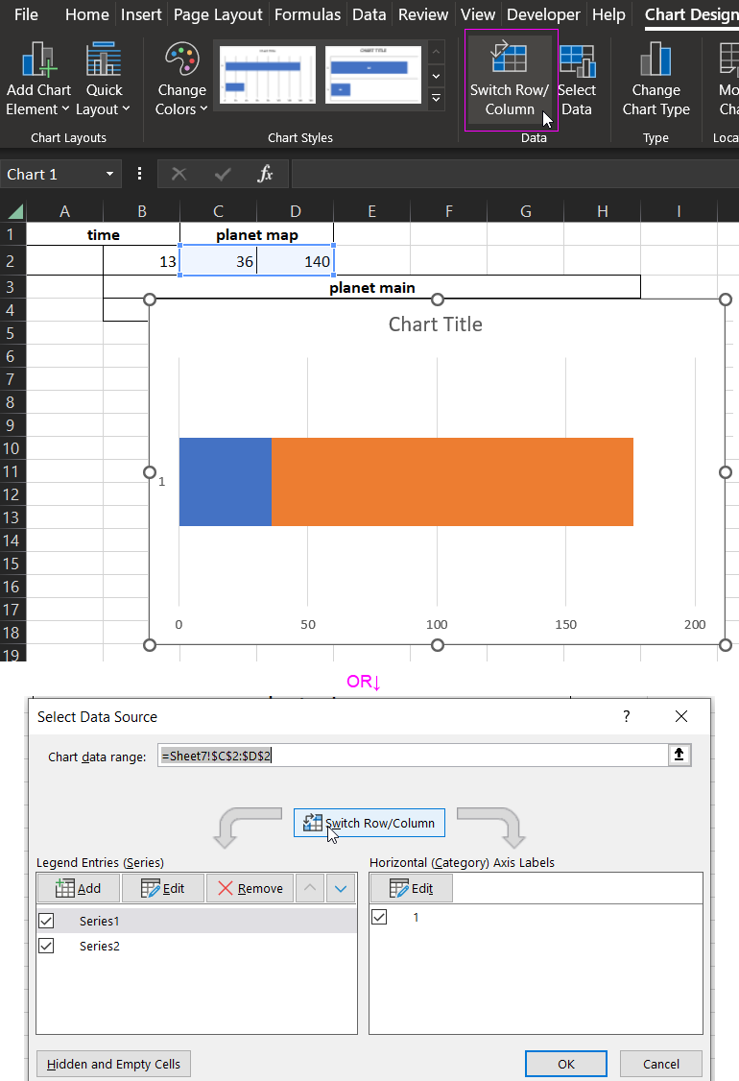Viewport: 739px width, 1081px height.
Task: Open Add Chart Element menu
Action: click(x=38, y=82)
